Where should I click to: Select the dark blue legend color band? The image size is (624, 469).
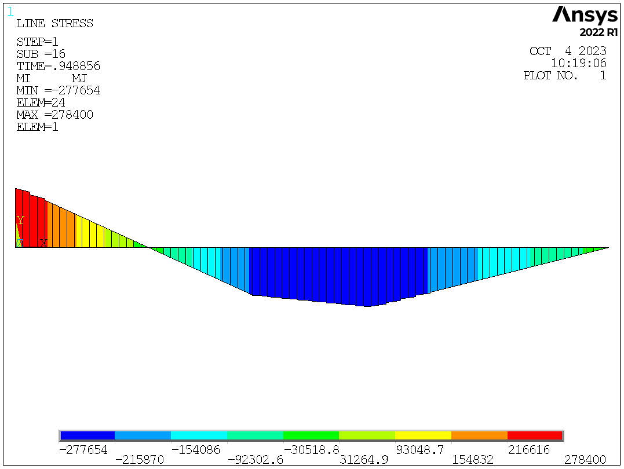pyautogui.click(x=87, y=435)
